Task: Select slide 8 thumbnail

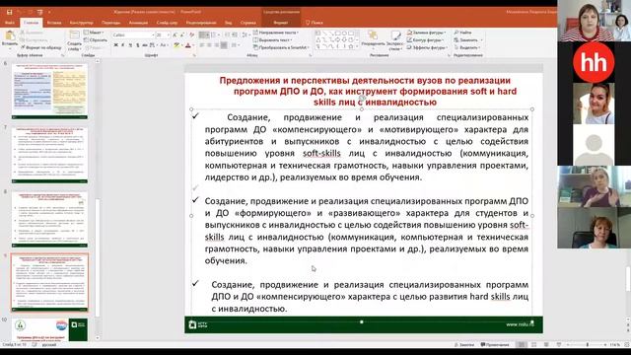Action: click(49, 219)
